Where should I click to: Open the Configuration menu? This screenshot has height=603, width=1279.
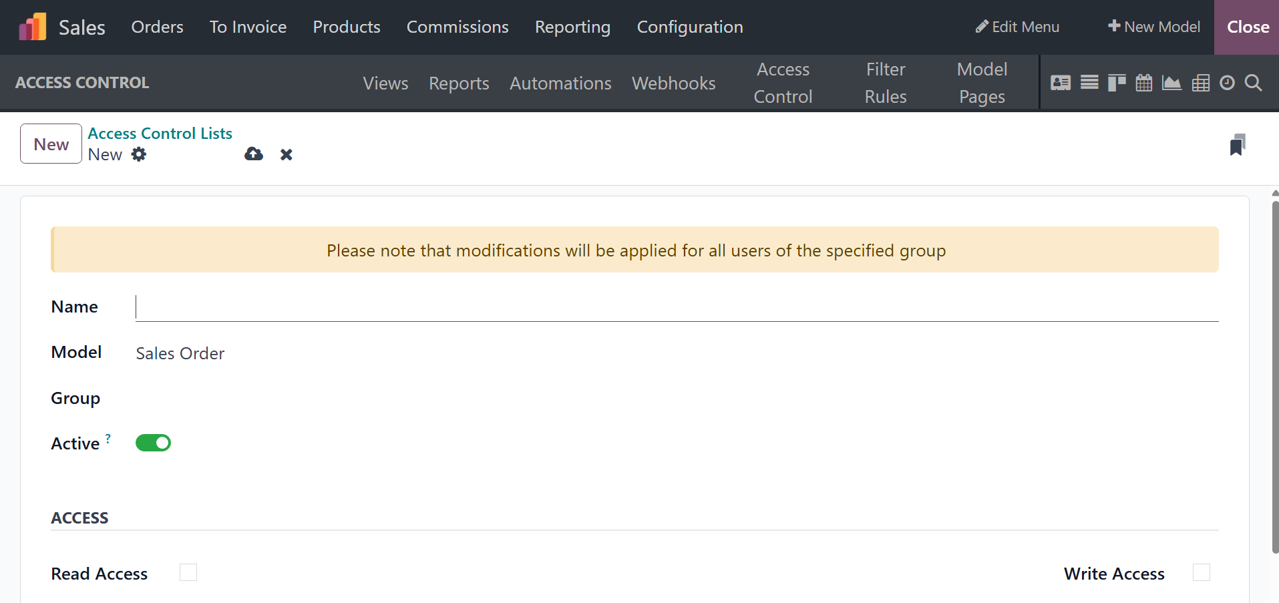689,27
